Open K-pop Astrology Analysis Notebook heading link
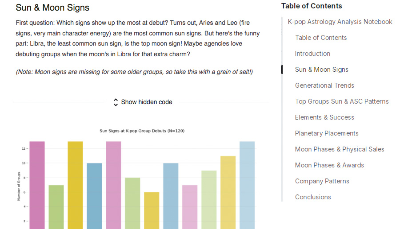Viewport: 400px width, 229px height. (x=340, y=22)
